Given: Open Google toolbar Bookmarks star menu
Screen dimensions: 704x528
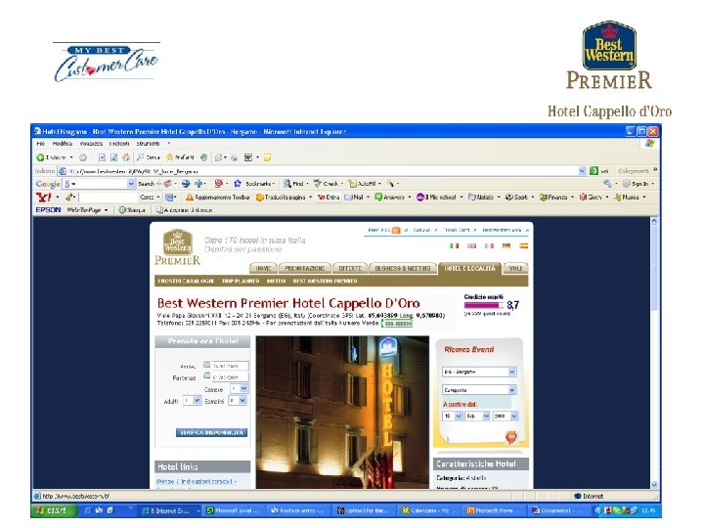Looking at the screenshot, I should (x=254, y=184).
